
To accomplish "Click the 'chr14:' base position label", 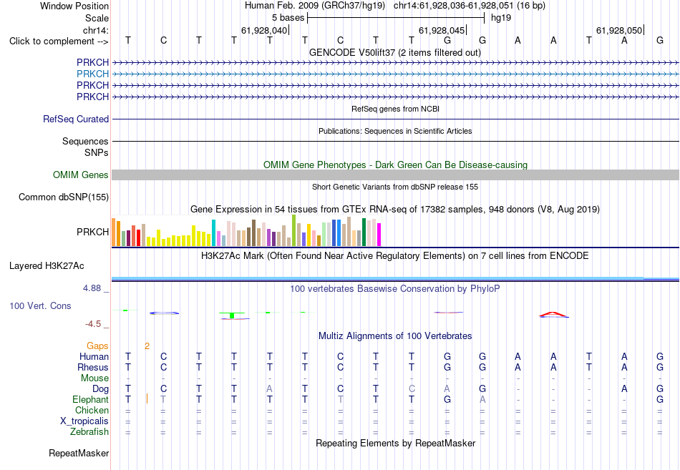I will tap(95, 30).
